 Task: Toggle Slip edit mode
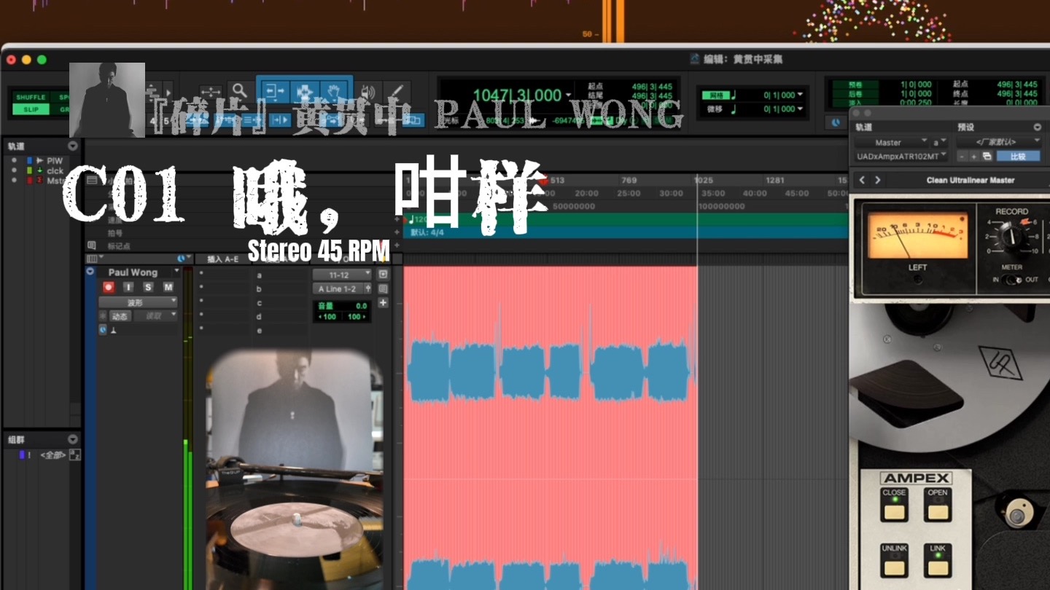pos(31,109)
